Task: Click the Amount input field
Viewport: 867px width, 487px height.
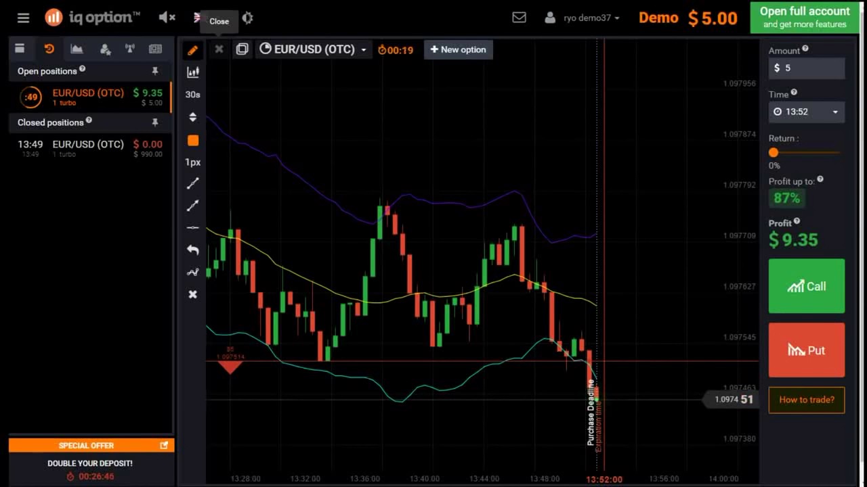Action: click(807, 68)
